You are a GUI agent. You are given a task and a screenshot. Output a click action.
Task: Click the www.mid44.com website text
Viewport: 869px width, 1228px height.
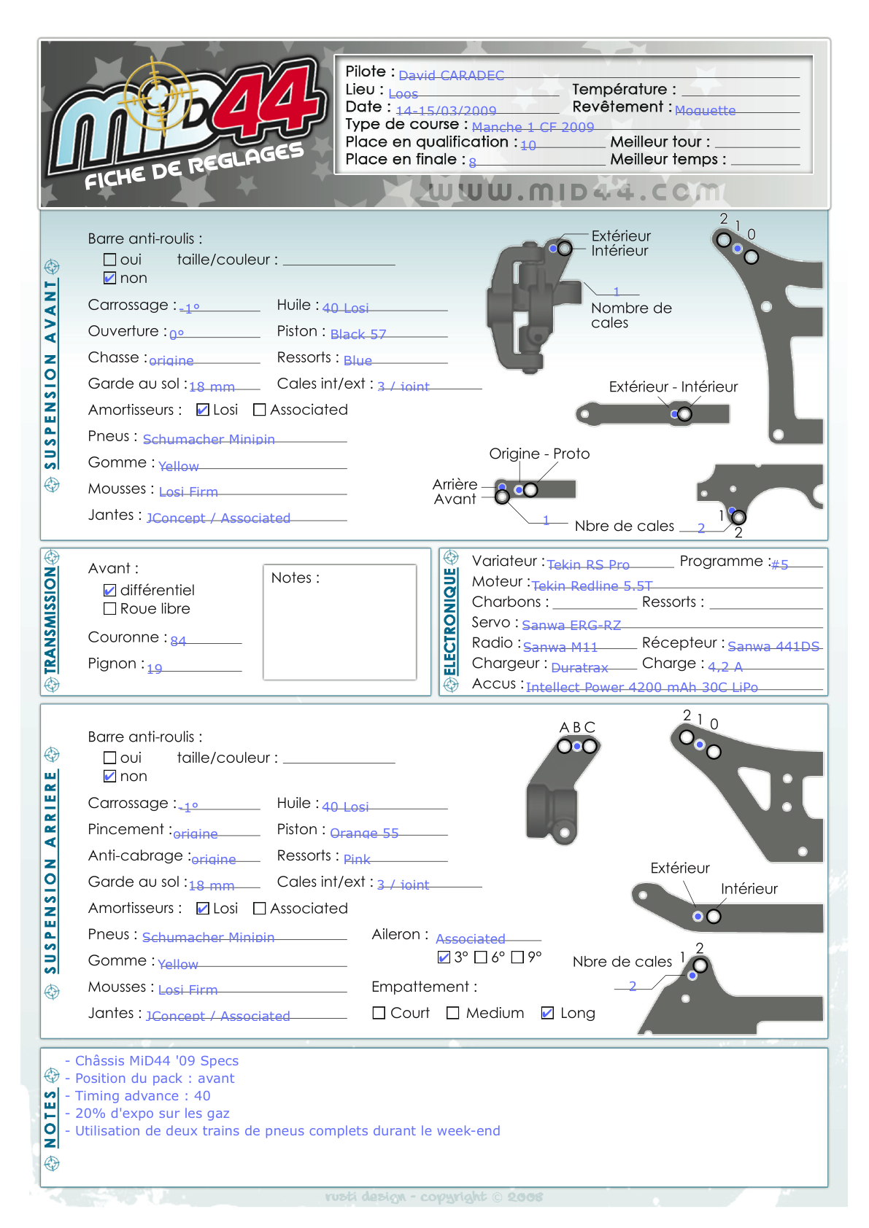pos(576,192)
